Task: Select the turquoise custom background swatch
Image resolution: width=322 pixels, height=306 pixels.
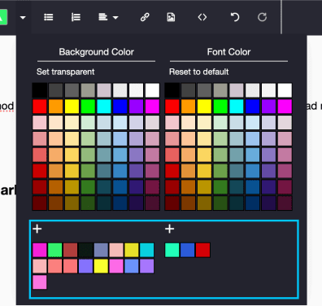Action: tap(147, 250)
